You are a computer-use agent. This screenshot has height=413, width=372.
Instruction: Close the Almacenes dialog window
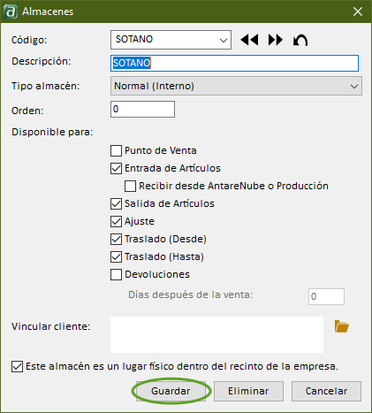pyautogui.click(x=358, y=11)
